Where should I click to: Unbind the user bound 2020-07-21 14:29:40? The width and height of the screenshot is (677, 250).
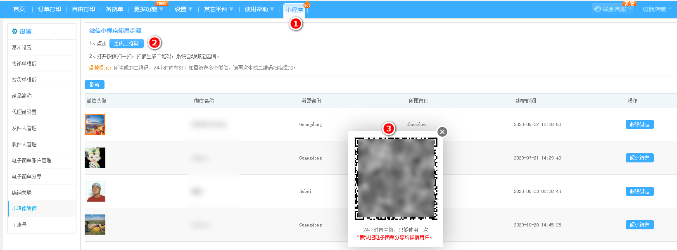639,158
